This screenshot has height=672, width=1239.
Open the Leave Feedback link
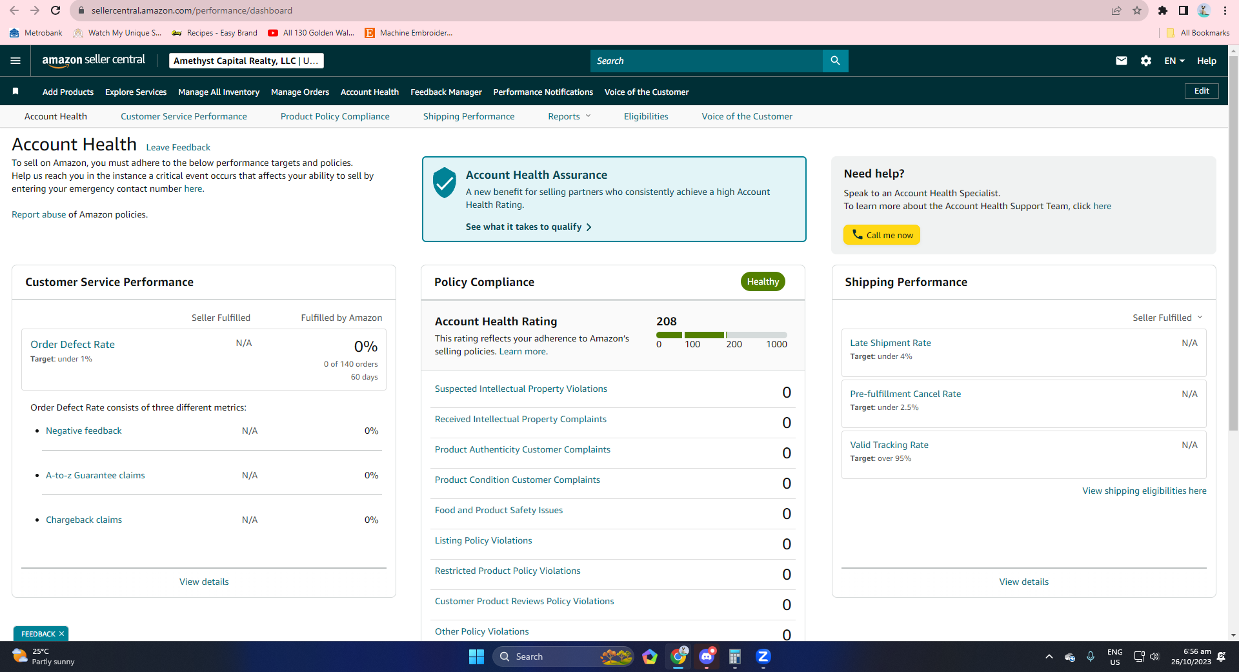(x=178, y=147)
